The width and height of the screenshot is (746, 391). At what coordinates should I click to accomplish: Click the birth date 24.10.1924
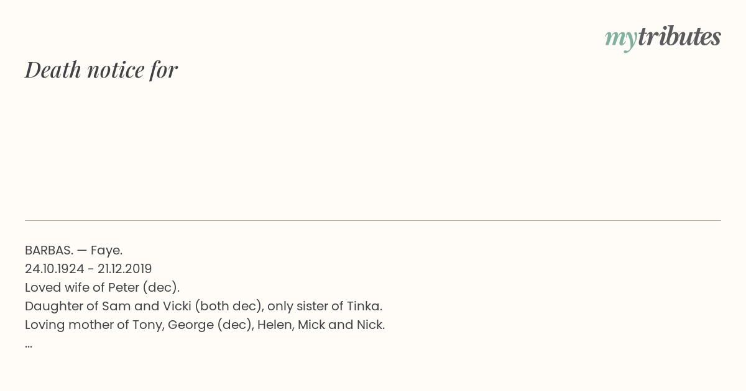pyautogui.click(x=55, y=269)
